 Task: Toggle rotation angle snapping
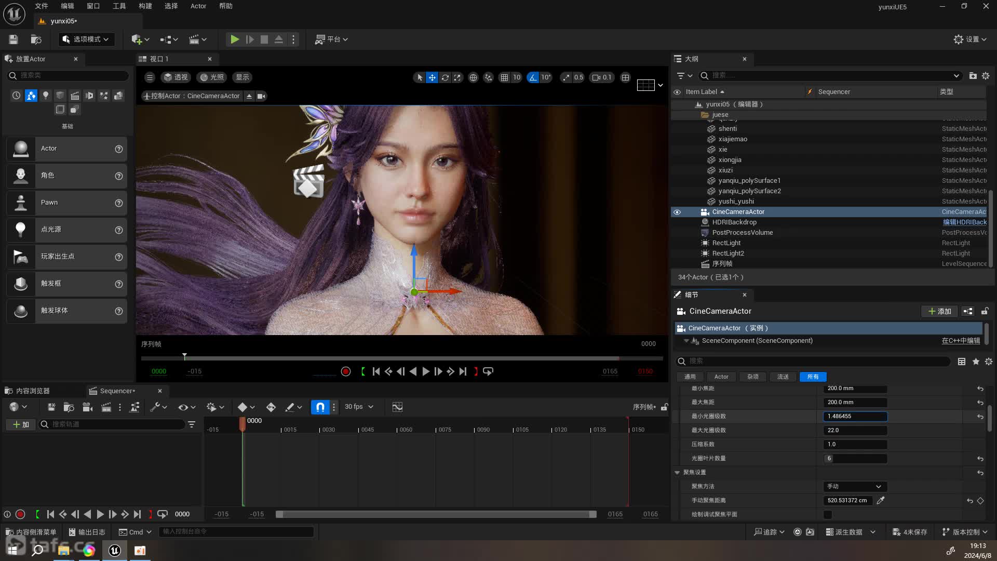pos(533,77)
